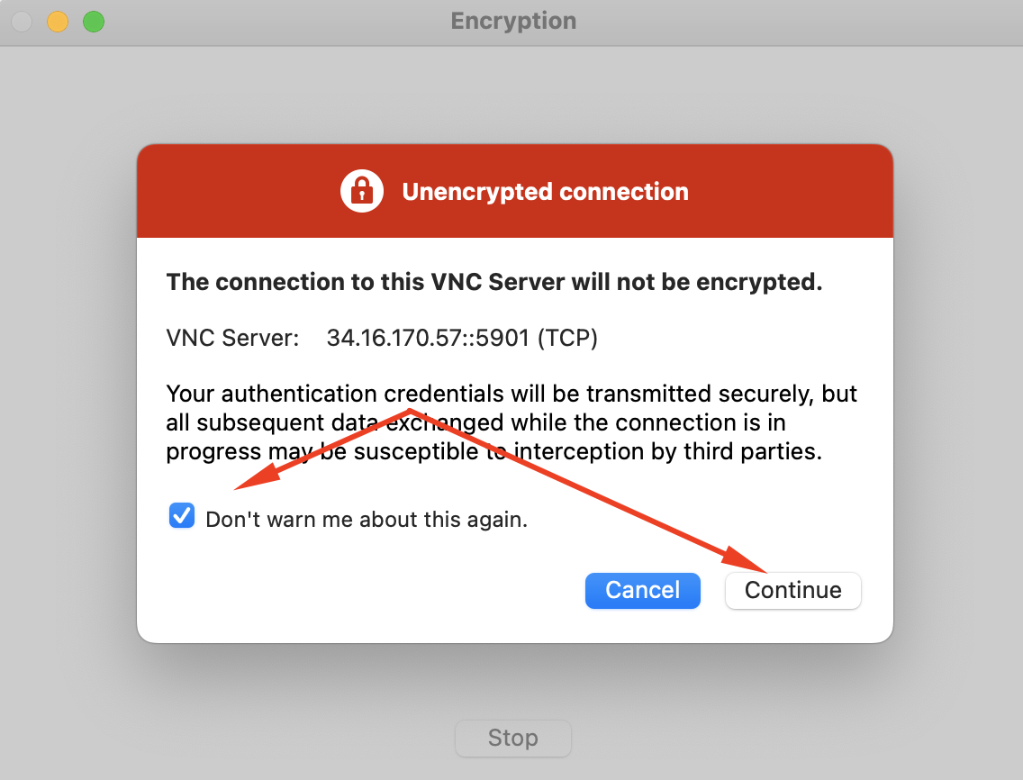Click the Stop button below the dialog

click(512, 739)
